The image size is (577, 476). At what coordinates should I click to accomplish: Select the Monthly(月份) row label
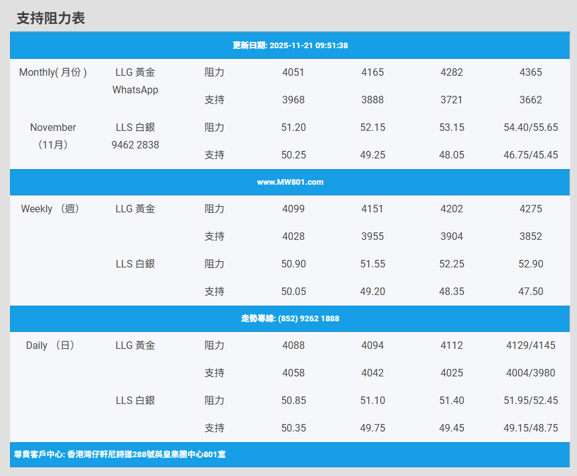click(x=53, y=73)
